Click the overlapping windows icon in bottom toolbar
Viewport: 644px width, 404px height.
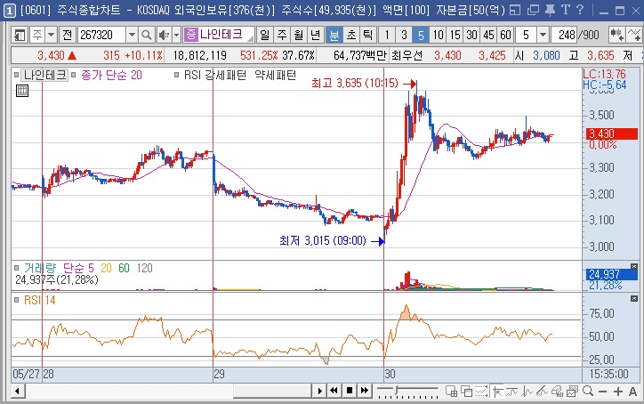tap(466, 392)
